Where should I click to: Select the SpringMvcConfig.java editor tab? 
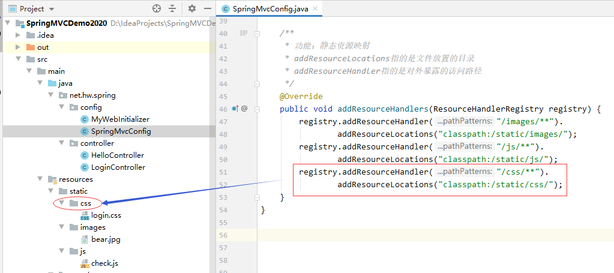click(x=270, y=8)
